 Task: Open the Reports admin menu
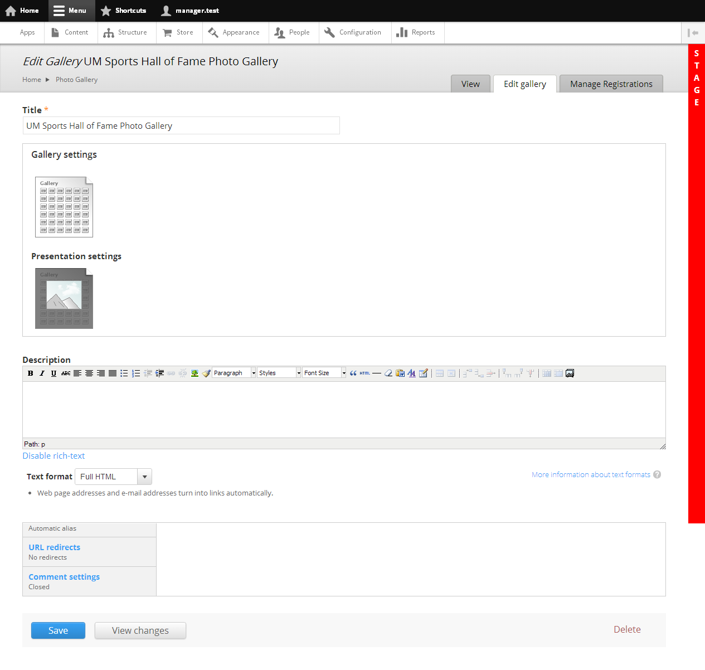pos(416,32)
